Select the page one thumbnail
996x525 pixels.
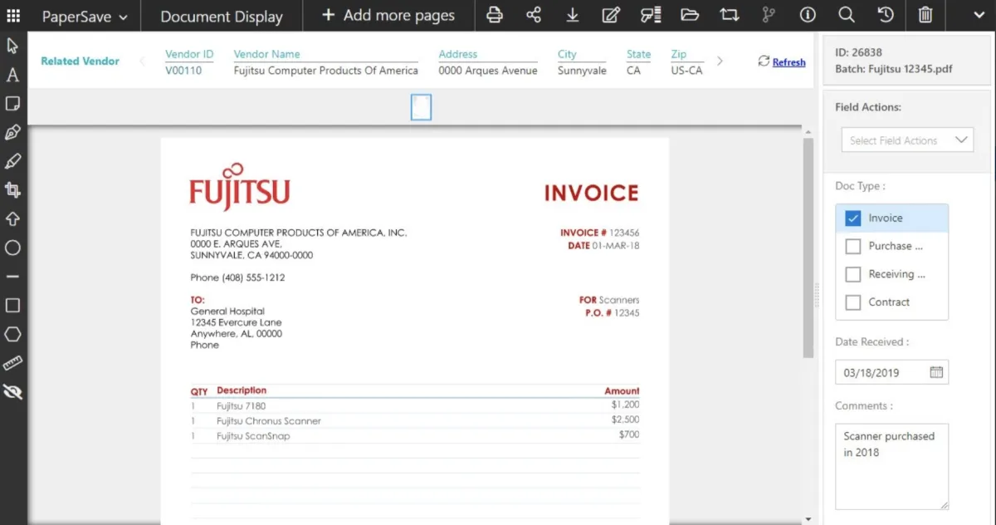tap(421, 107)
